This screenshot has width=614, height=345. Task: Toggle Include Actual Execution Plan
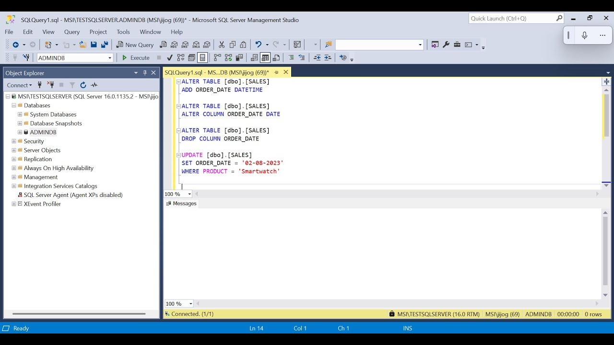[x=217, y=57]
